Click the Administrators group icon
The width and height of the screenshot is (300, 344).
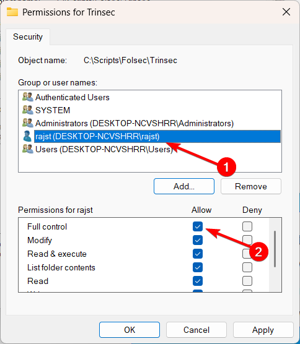28,123
